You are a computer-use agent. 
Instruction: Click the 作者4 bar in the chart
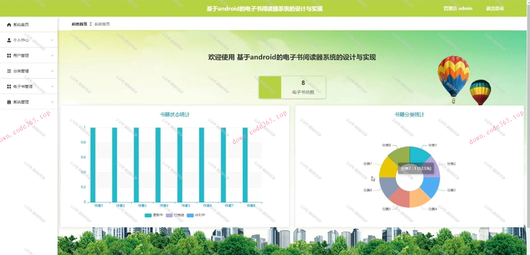(x=158, y=165)
